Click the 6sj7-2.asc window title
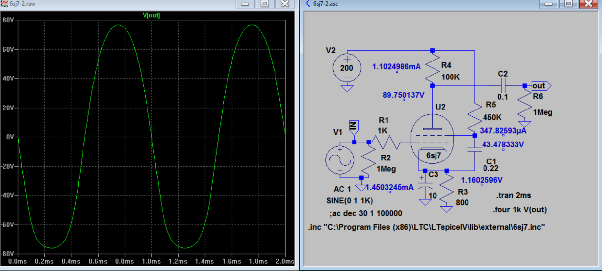Screen dimensions: 602x271 pyautogui.click(x=326, y=4)
